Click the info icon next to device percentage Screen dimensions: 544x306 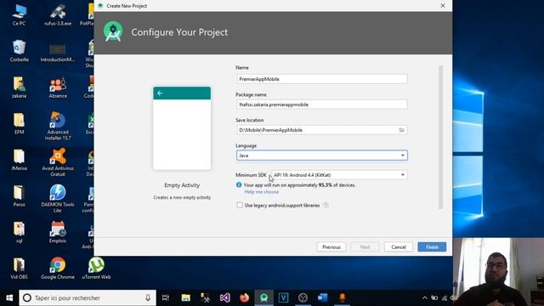pos(239,185)
